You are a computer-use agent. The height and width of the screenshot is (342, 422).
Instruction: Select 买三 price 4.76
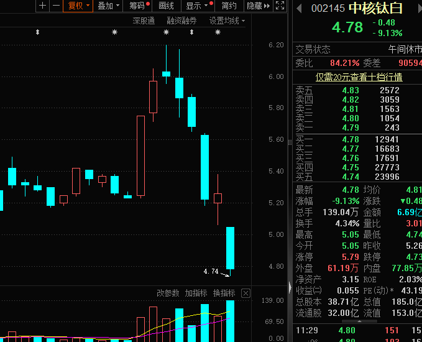pyautogui.click(x=351, y=158)
